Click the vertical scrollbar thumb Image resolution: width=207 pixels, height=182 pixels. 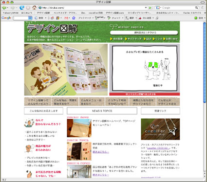click(x=205, y=62)
